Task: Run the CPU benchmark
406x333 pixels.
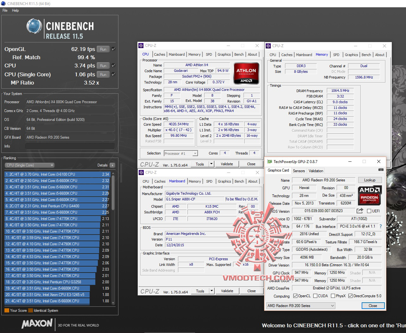Action: click(x=103, y=66)
